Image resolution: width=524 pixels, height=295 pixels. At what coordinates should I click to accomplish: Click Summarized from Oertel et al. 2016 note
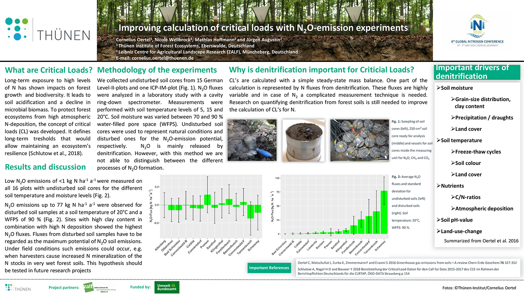(481, 241)
